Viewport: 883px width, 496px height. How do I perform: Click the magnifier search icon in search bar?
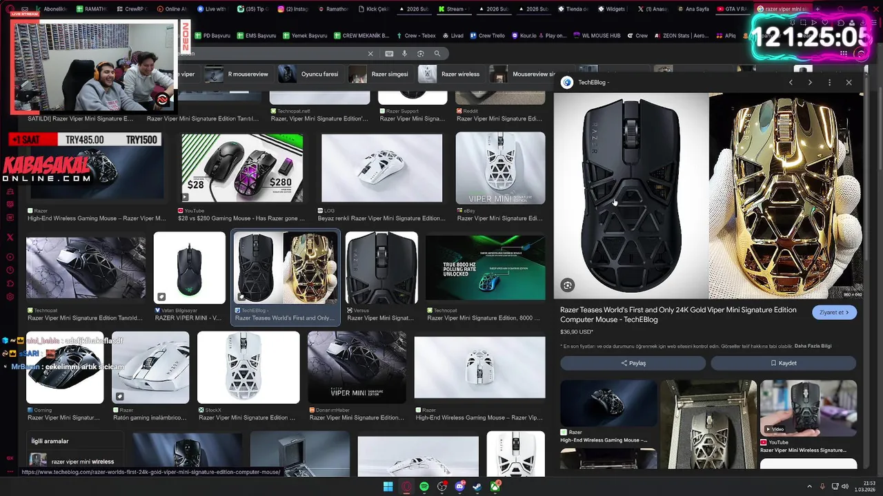(437, 54)
